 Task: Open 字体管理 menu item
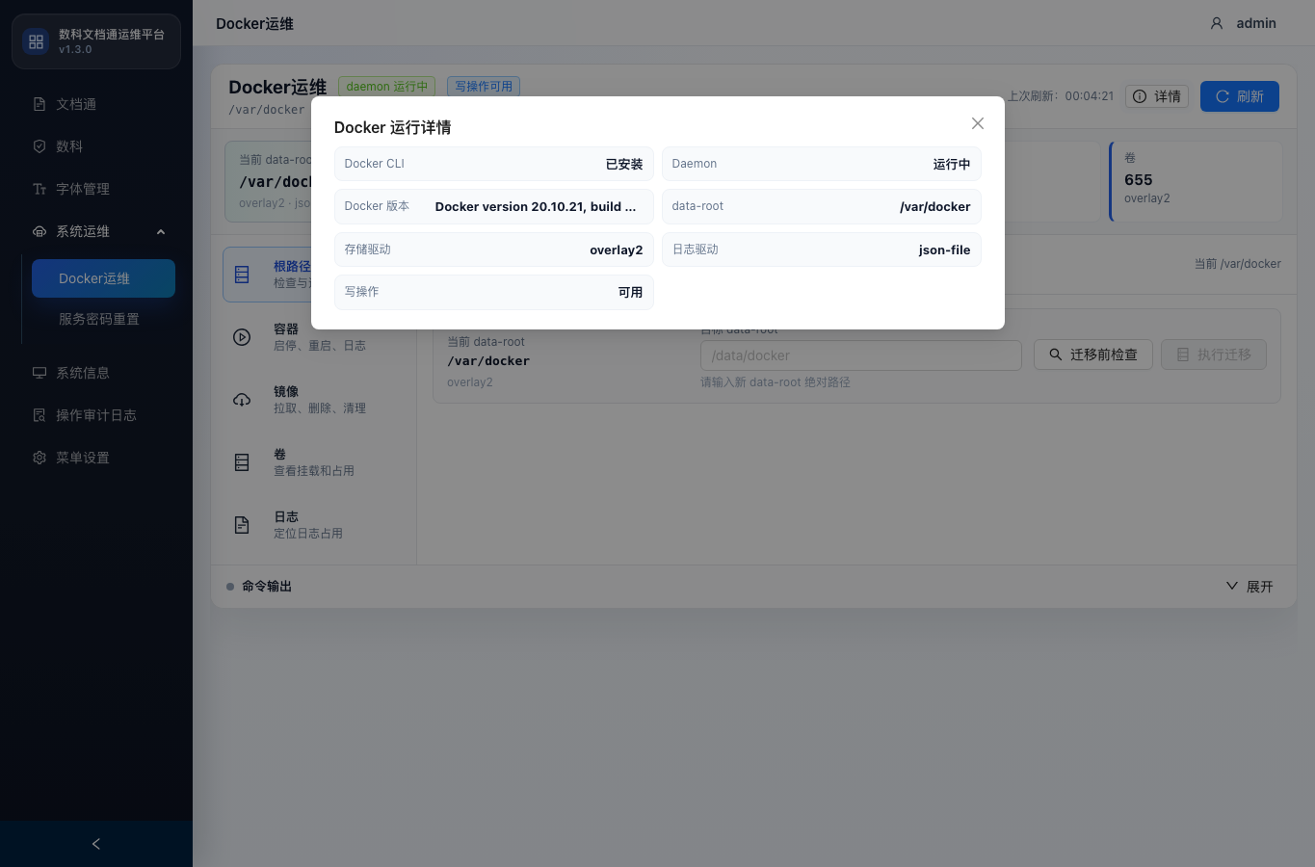(96, 189)
